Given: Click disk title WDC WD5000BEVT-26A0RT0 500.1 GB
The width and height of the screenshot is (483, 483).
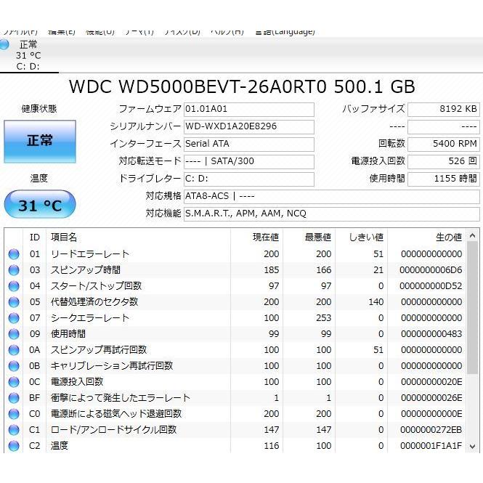Looking at the screenshot, I should coord(242,86).
